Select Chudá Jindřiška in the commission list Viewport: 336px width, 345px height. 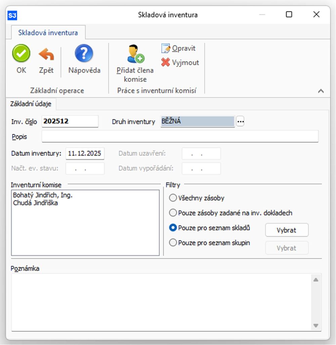click(35, 203)
